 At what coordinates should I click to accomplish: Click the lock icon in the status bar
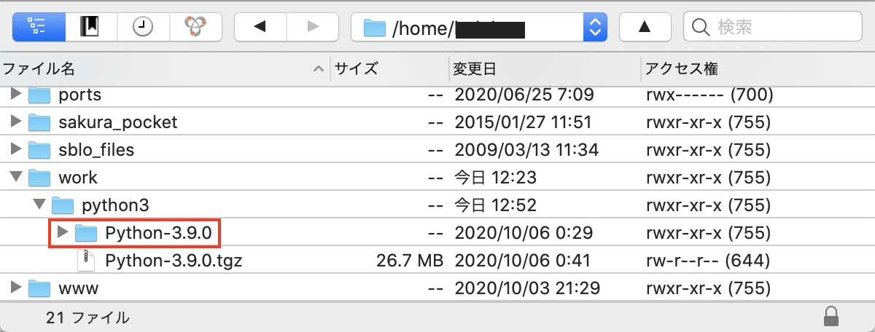coord(830,316)
